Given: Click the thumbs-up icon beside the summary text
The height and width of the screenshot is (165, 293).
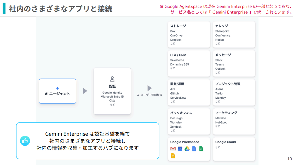Looking at the screenshot, I should (x=25, y=141).
